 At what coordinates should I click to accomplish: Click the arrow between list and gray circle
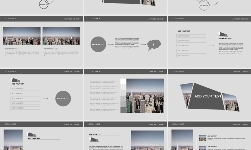click(x=45, y=98)
